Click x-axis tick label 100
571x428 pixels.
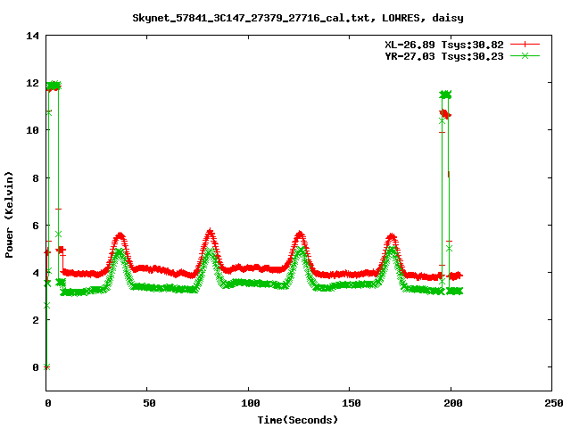tap(251, 403)
